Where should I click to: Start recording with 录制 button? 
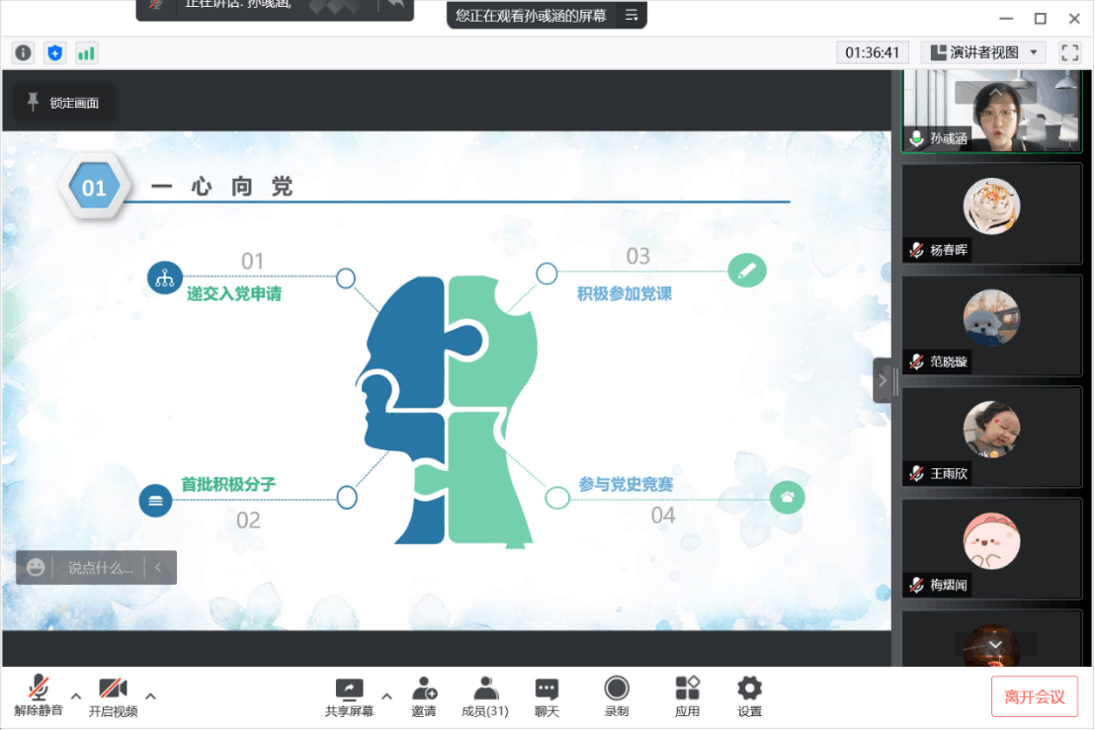click(x=617, y=696)
